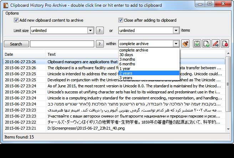Click the new item page icon

tap(206, 44)
